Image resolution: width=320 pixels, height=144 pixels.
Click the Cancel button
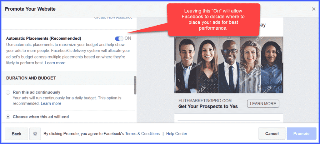(x=272, y=134)
